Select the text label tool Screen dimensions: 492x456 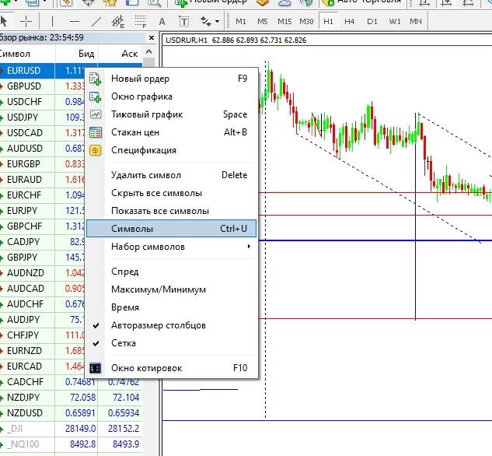click(x=184, y=21)
